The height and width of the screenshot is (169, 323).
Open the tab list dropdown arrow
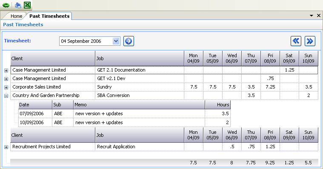[x=312, y=16]
